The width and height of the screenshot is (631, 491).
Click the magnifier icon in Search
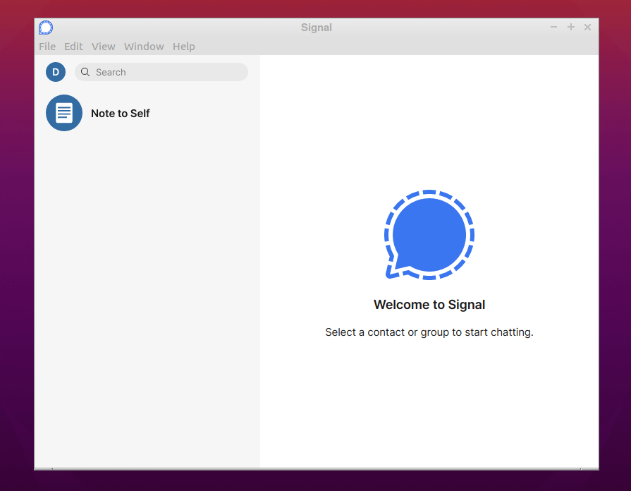pyautogui.click(x=85, y=72)
